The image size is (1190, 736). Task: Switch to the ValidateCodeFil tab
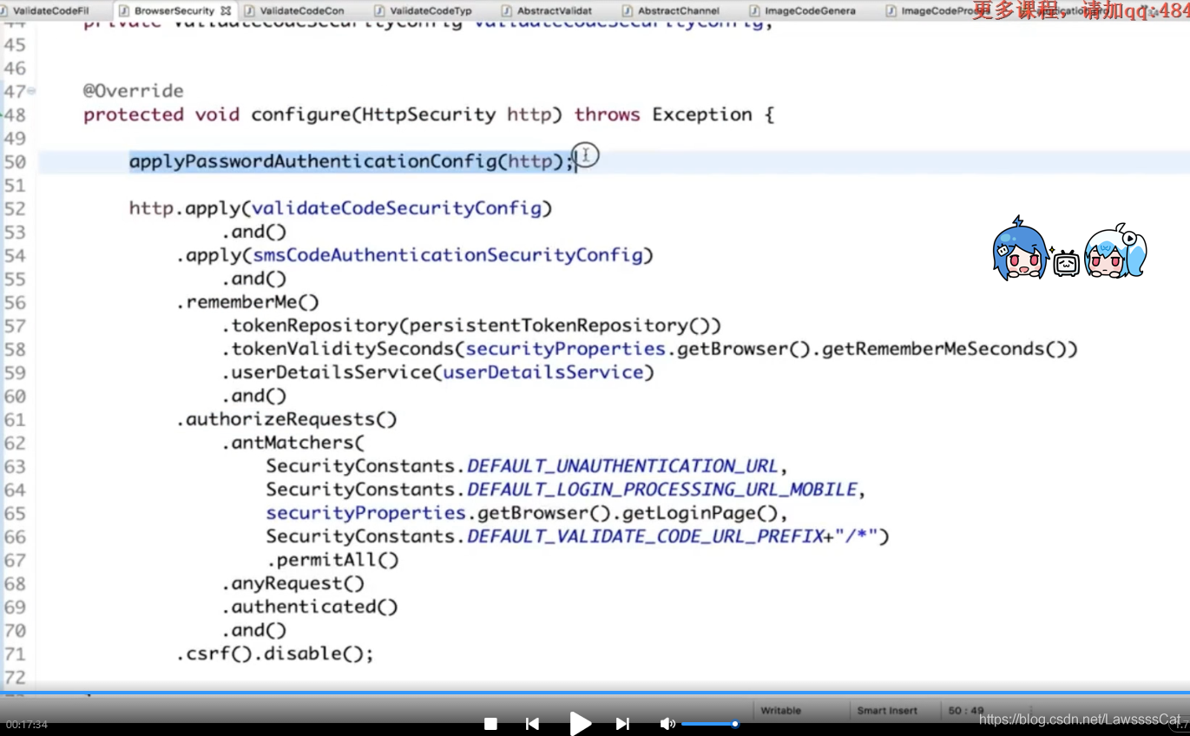pyautogui.click(x=49, y=10)
